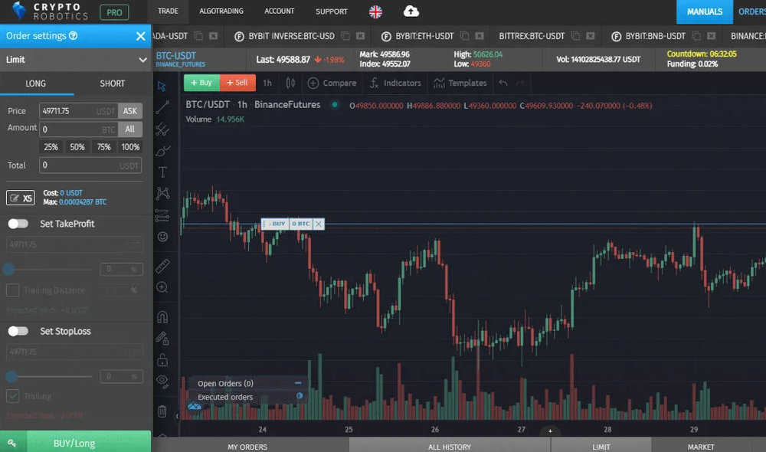Edit leverage X5 setting

(x=21, y=198)
